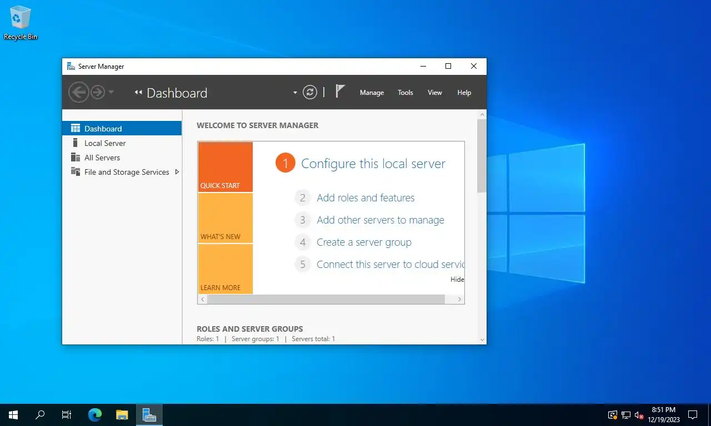Select All Servers in the left pane
Image resolution: width=711 pixels, height=426 pixels.
[x=122, y=158]
